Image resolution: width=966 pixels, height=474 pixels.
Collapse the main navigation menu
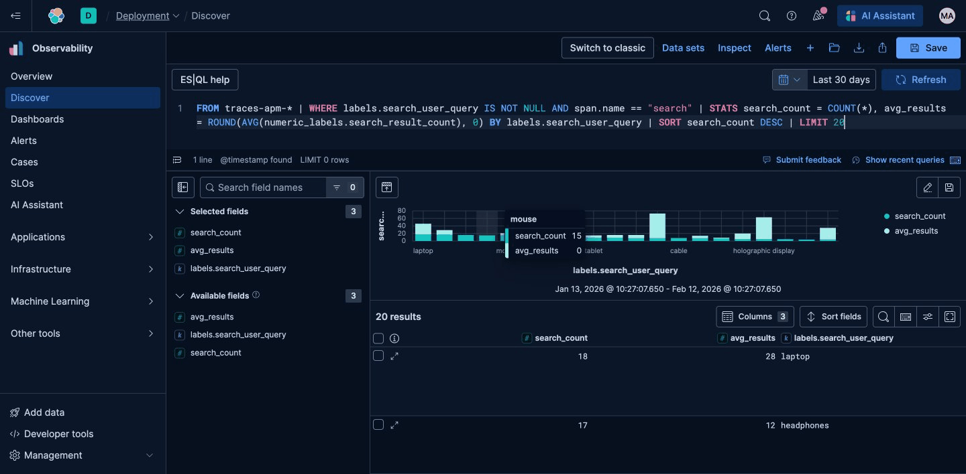point(16,15)
